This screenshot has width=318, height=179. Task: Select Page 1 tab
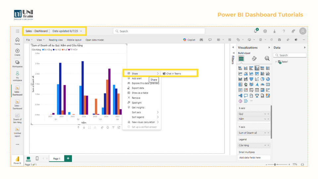tap(57, 158)
